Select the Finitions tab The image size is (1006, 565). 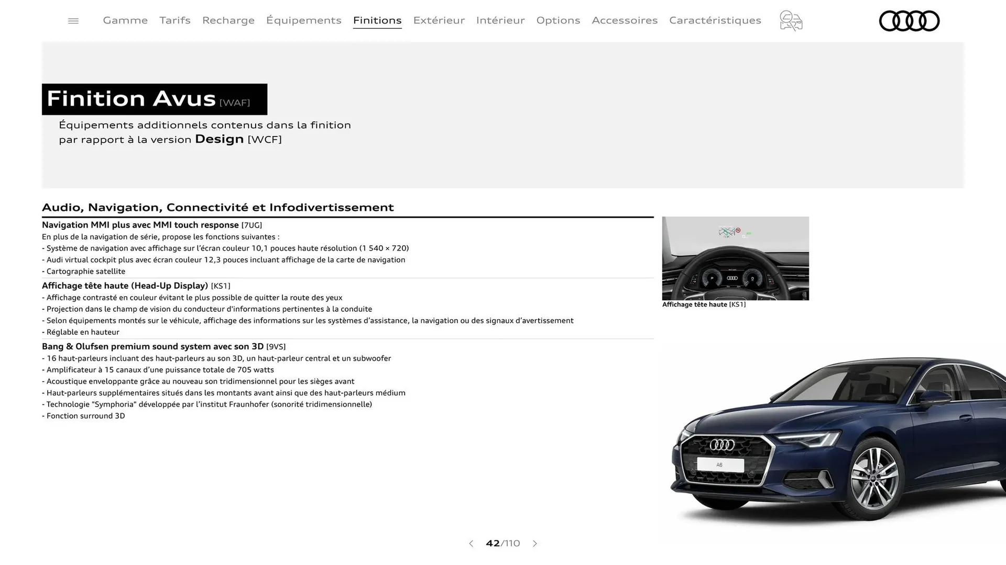tap(377, 20)
